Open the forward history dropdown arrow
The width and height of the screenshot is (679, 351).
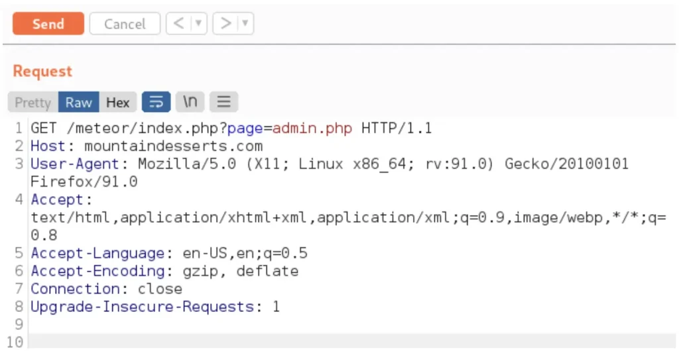pos(245,25)
